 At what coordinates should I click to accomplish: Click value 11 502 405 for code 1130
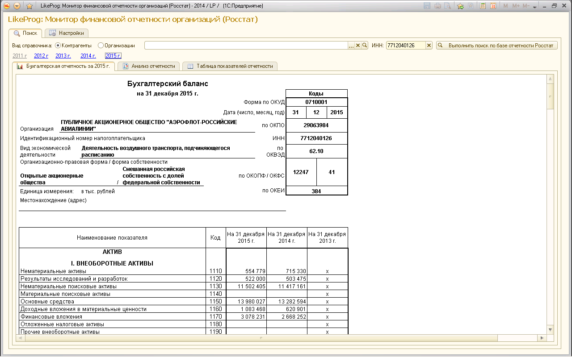pyautogui.click(x=246, y=286)
